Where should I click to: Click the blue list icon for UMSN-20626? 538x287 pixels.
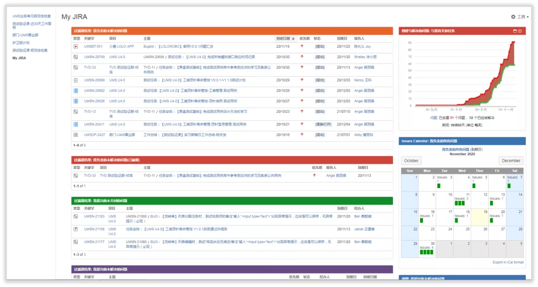(x=76, y=101)
